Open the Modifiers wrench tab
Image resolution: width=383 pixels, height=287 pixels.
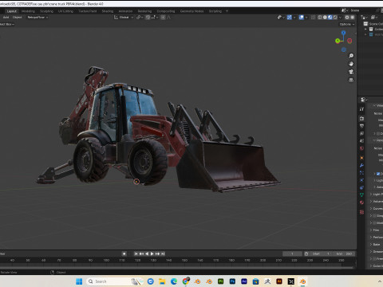click(x=361, y=165)
